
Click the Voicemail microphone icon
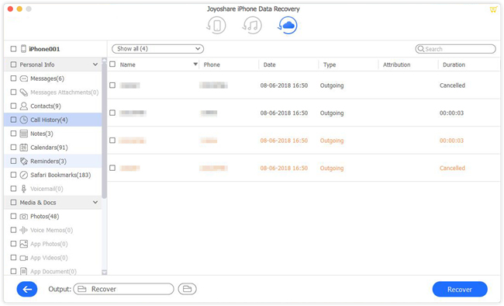pos(24,189)
